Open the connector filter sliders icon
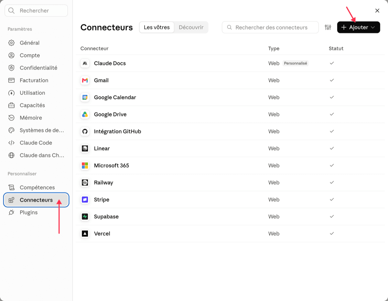 tap(328, 27)
